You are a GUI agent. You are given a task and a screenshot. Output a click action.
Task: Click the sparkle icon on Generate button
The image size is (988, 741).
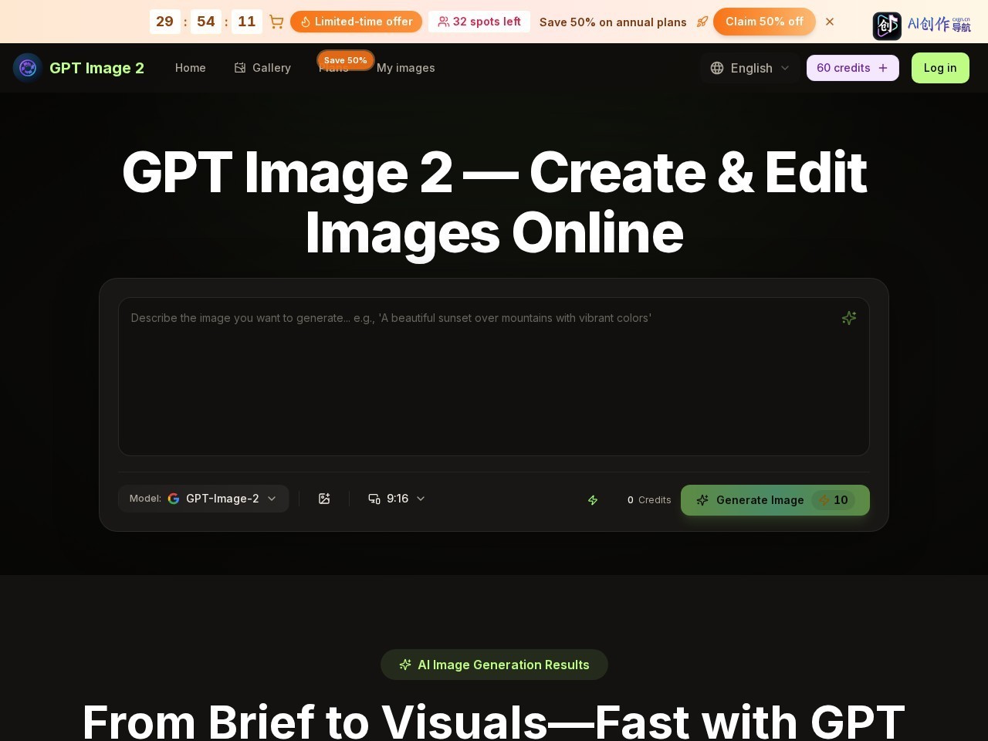[x=702, y=500]
